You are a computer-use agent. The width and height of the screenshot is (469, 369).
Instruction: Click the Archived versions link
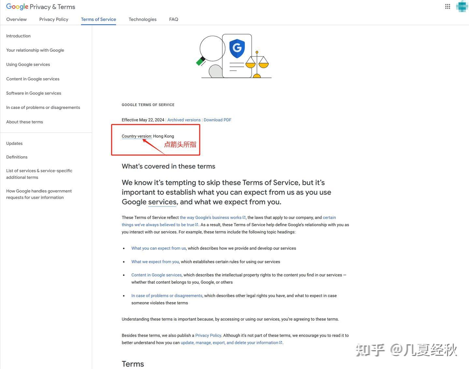pyautogui.click(x=184, y=120)
